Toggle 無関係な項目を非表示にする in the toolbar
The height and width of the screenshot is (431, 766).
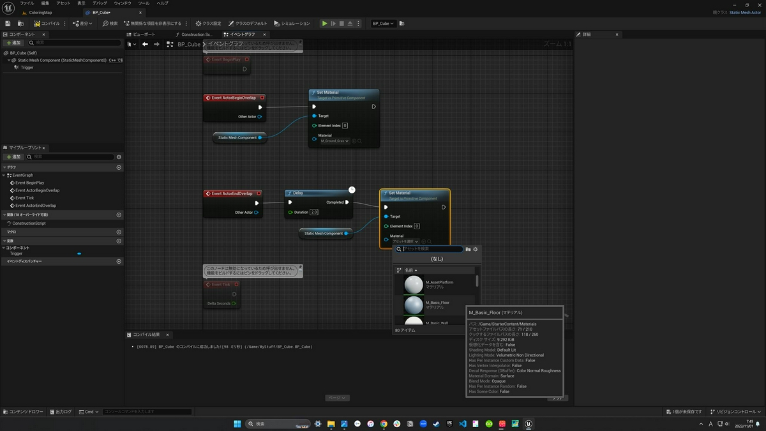click(x=153, y=24)
